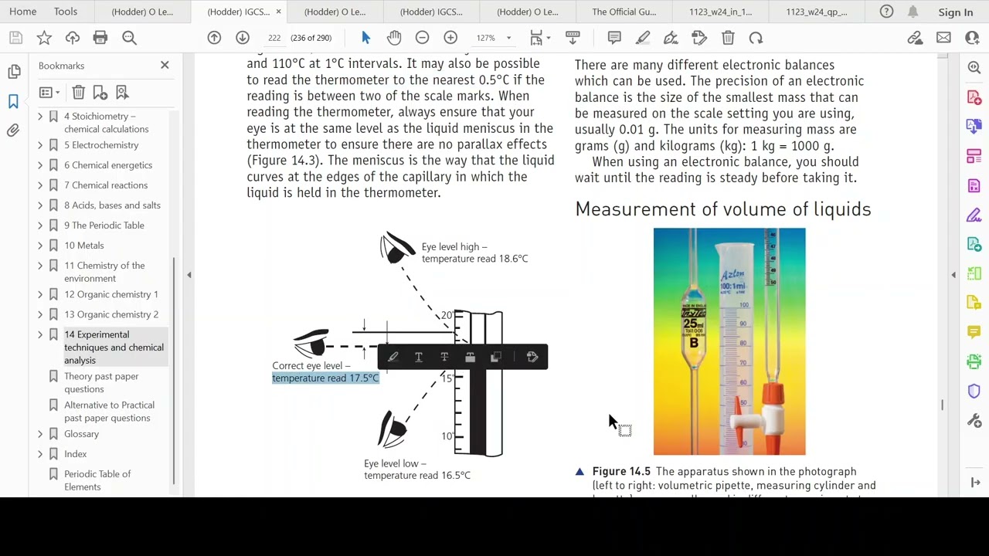Add a sticky note comment
989x556 pixels.
click(614, 38)
